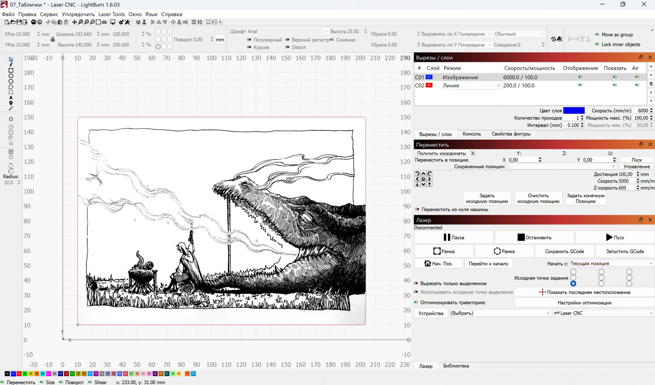Viewport: 655px width, 385px height.
Task: Open the grid array tool
Action: 11,152
